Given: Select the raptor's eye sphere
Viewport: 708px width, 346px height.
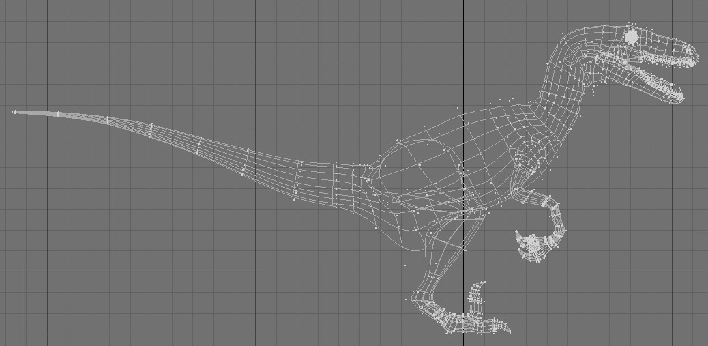Looking at the screenshot, I should [x=631, y=38].
